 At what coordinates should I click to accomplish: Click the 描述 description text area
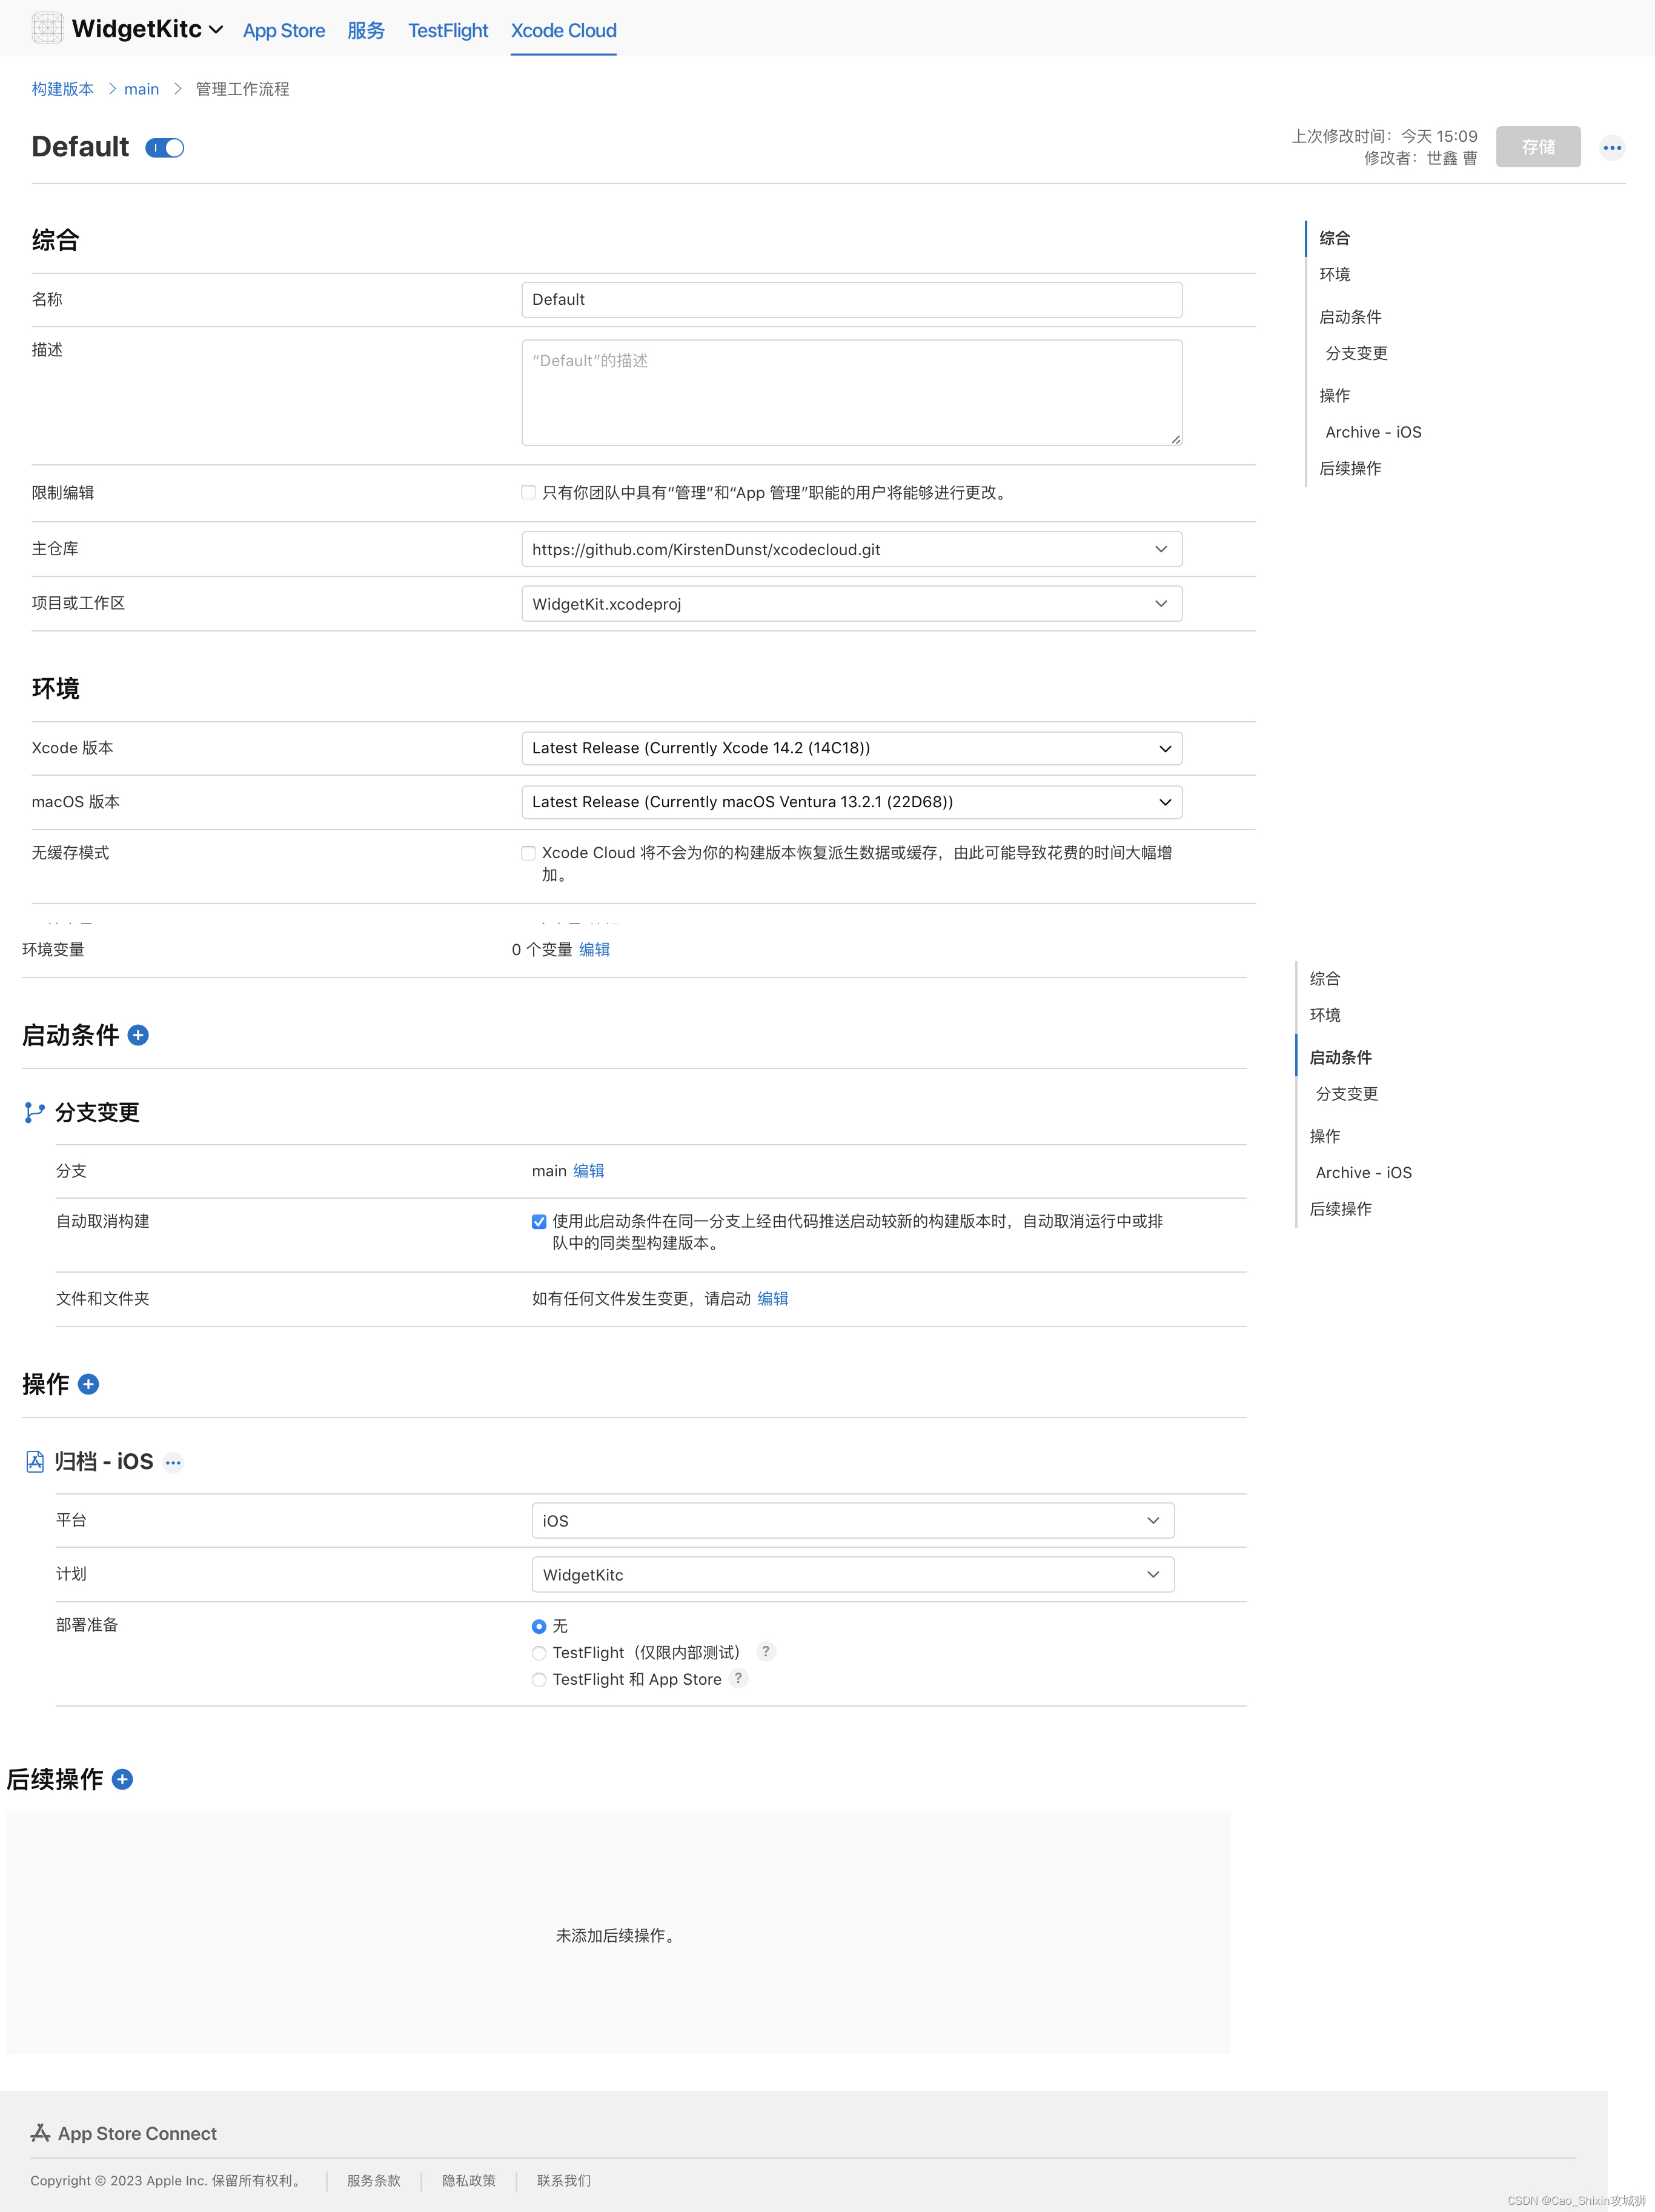(x=852, y=393)
